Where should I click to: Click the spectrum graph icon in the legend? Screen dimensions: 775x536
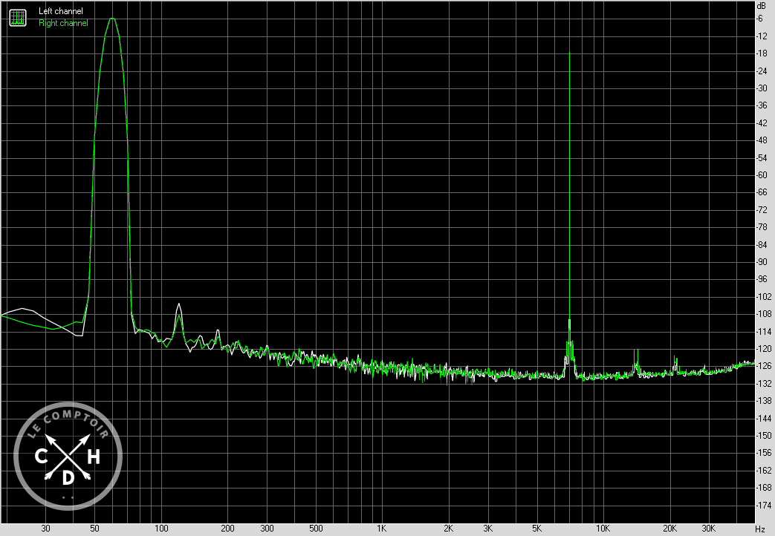(16, 17)
